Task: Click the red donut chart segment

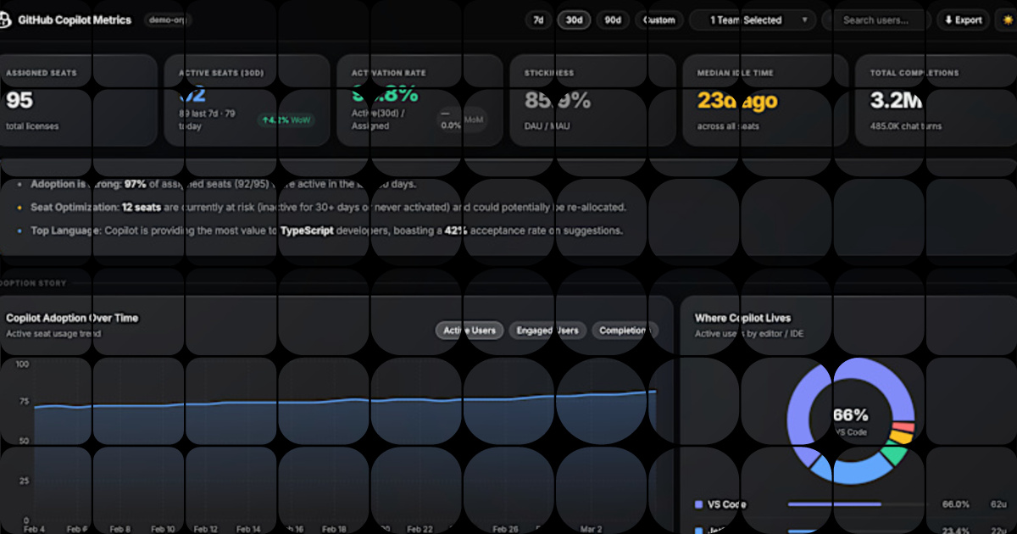Action: (904, 427)
